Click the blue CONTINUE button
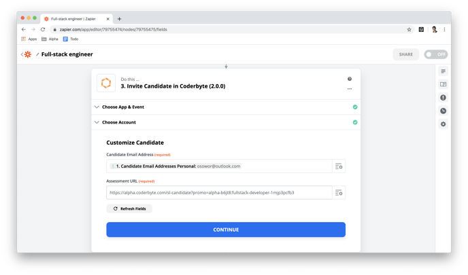The width and height of the screenshot is (468, 275). click(226, 230)
